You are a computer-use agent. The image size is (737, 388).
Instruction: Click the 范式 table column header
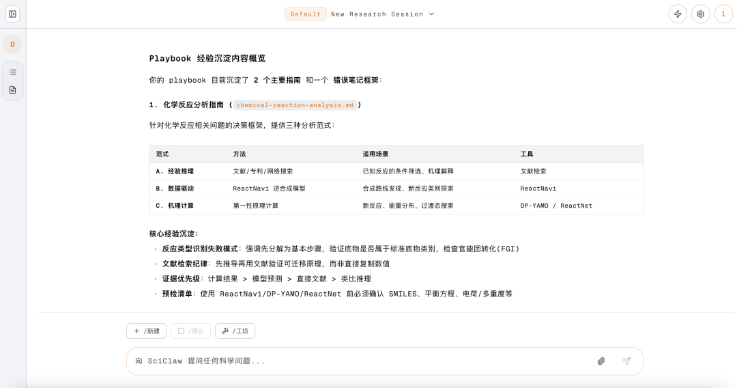tap(162, 154)
